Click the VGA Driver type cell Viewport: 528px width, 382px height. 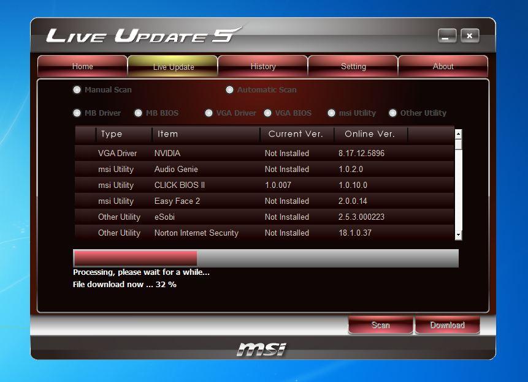click(117, 153)
